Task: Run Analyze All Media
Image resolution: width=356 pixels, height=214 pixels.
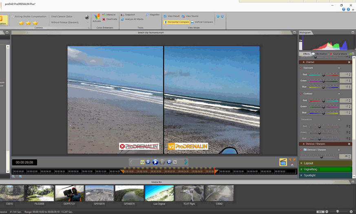Action: [x=132, y=19]
